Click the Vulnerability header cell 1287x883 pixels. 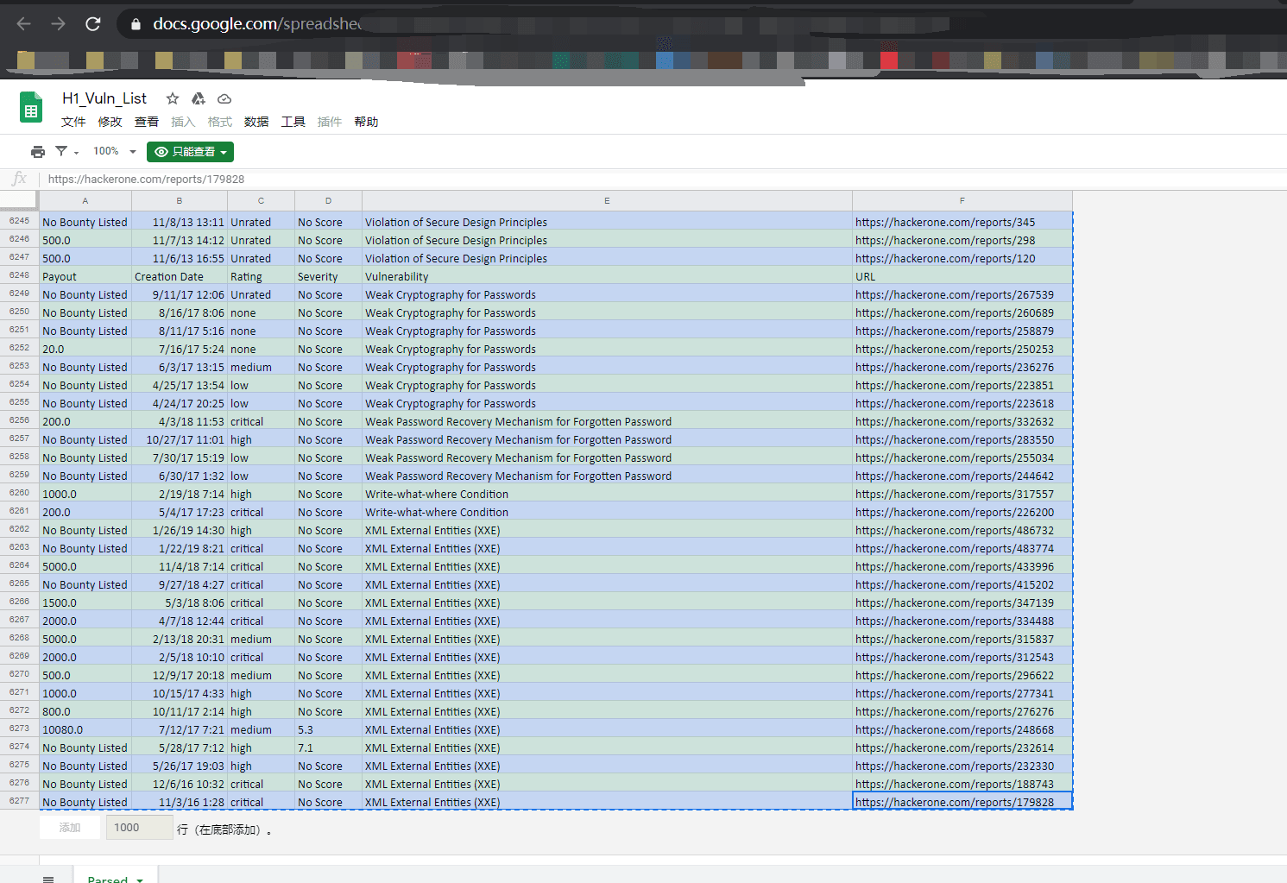607,277
